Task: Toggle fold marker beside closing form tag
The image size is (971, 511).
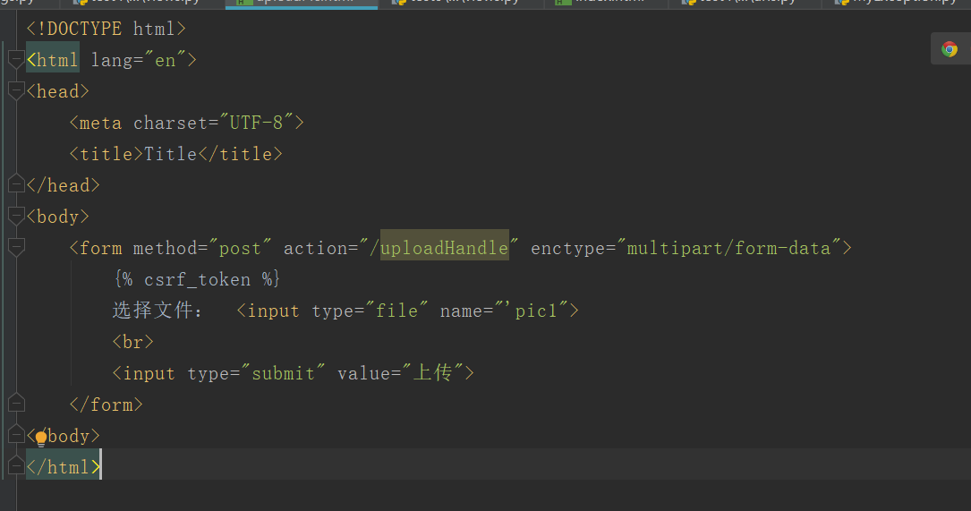Action: pyautogui.click(x=16, y=404)
